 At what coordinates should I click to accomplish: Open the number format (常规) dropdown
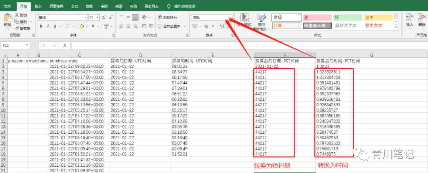coord(230,17)
